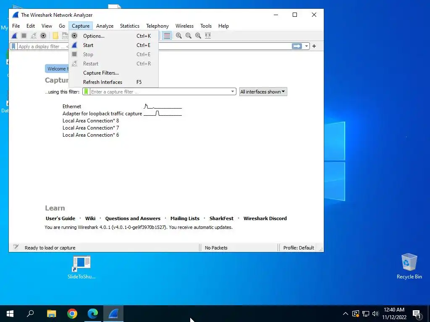The height and width of the screenshot is (322, 430).
Task: Select Local Area Connection* 6 interface
Action: tap(91, 135)
